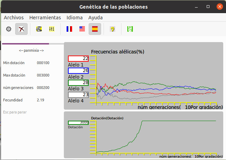Toggle the crossed-out stop simulation icon

pyautogui.click(x=21, y=29)
